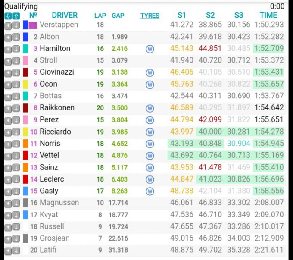Click the blue up-arrow icon in the header
The image size is (293, 260).
(16, 16)
